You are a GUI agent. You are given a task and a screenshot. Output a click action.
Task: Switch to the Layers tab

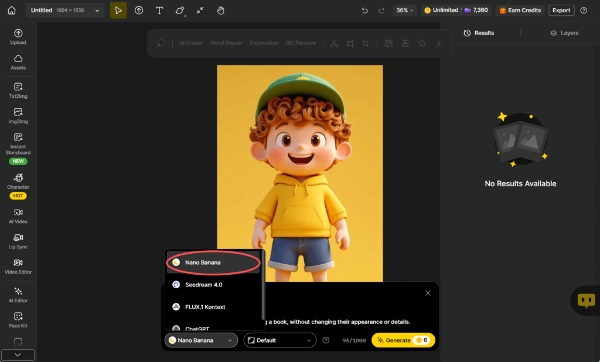click(564, 33)
